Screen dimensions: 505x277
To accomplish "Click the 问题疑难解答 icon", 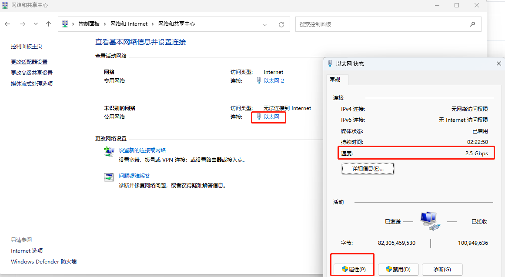I will [109, 177].
